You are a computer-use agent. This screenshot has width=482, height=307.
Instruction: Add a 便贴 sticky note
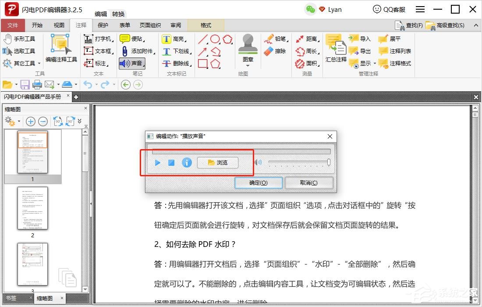coord(134,39)
